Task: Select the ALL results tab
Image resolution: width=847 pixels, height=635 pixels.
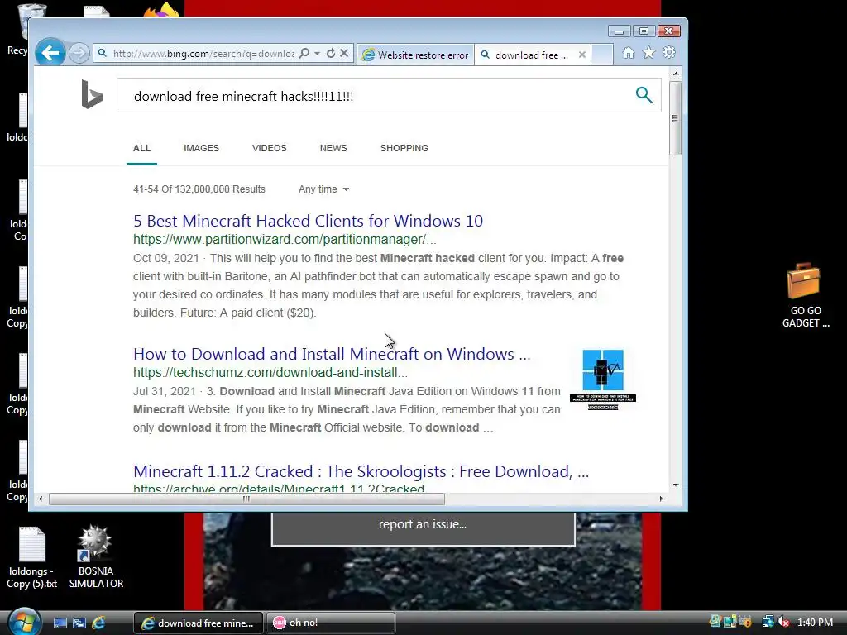Action: coord(142,148)
